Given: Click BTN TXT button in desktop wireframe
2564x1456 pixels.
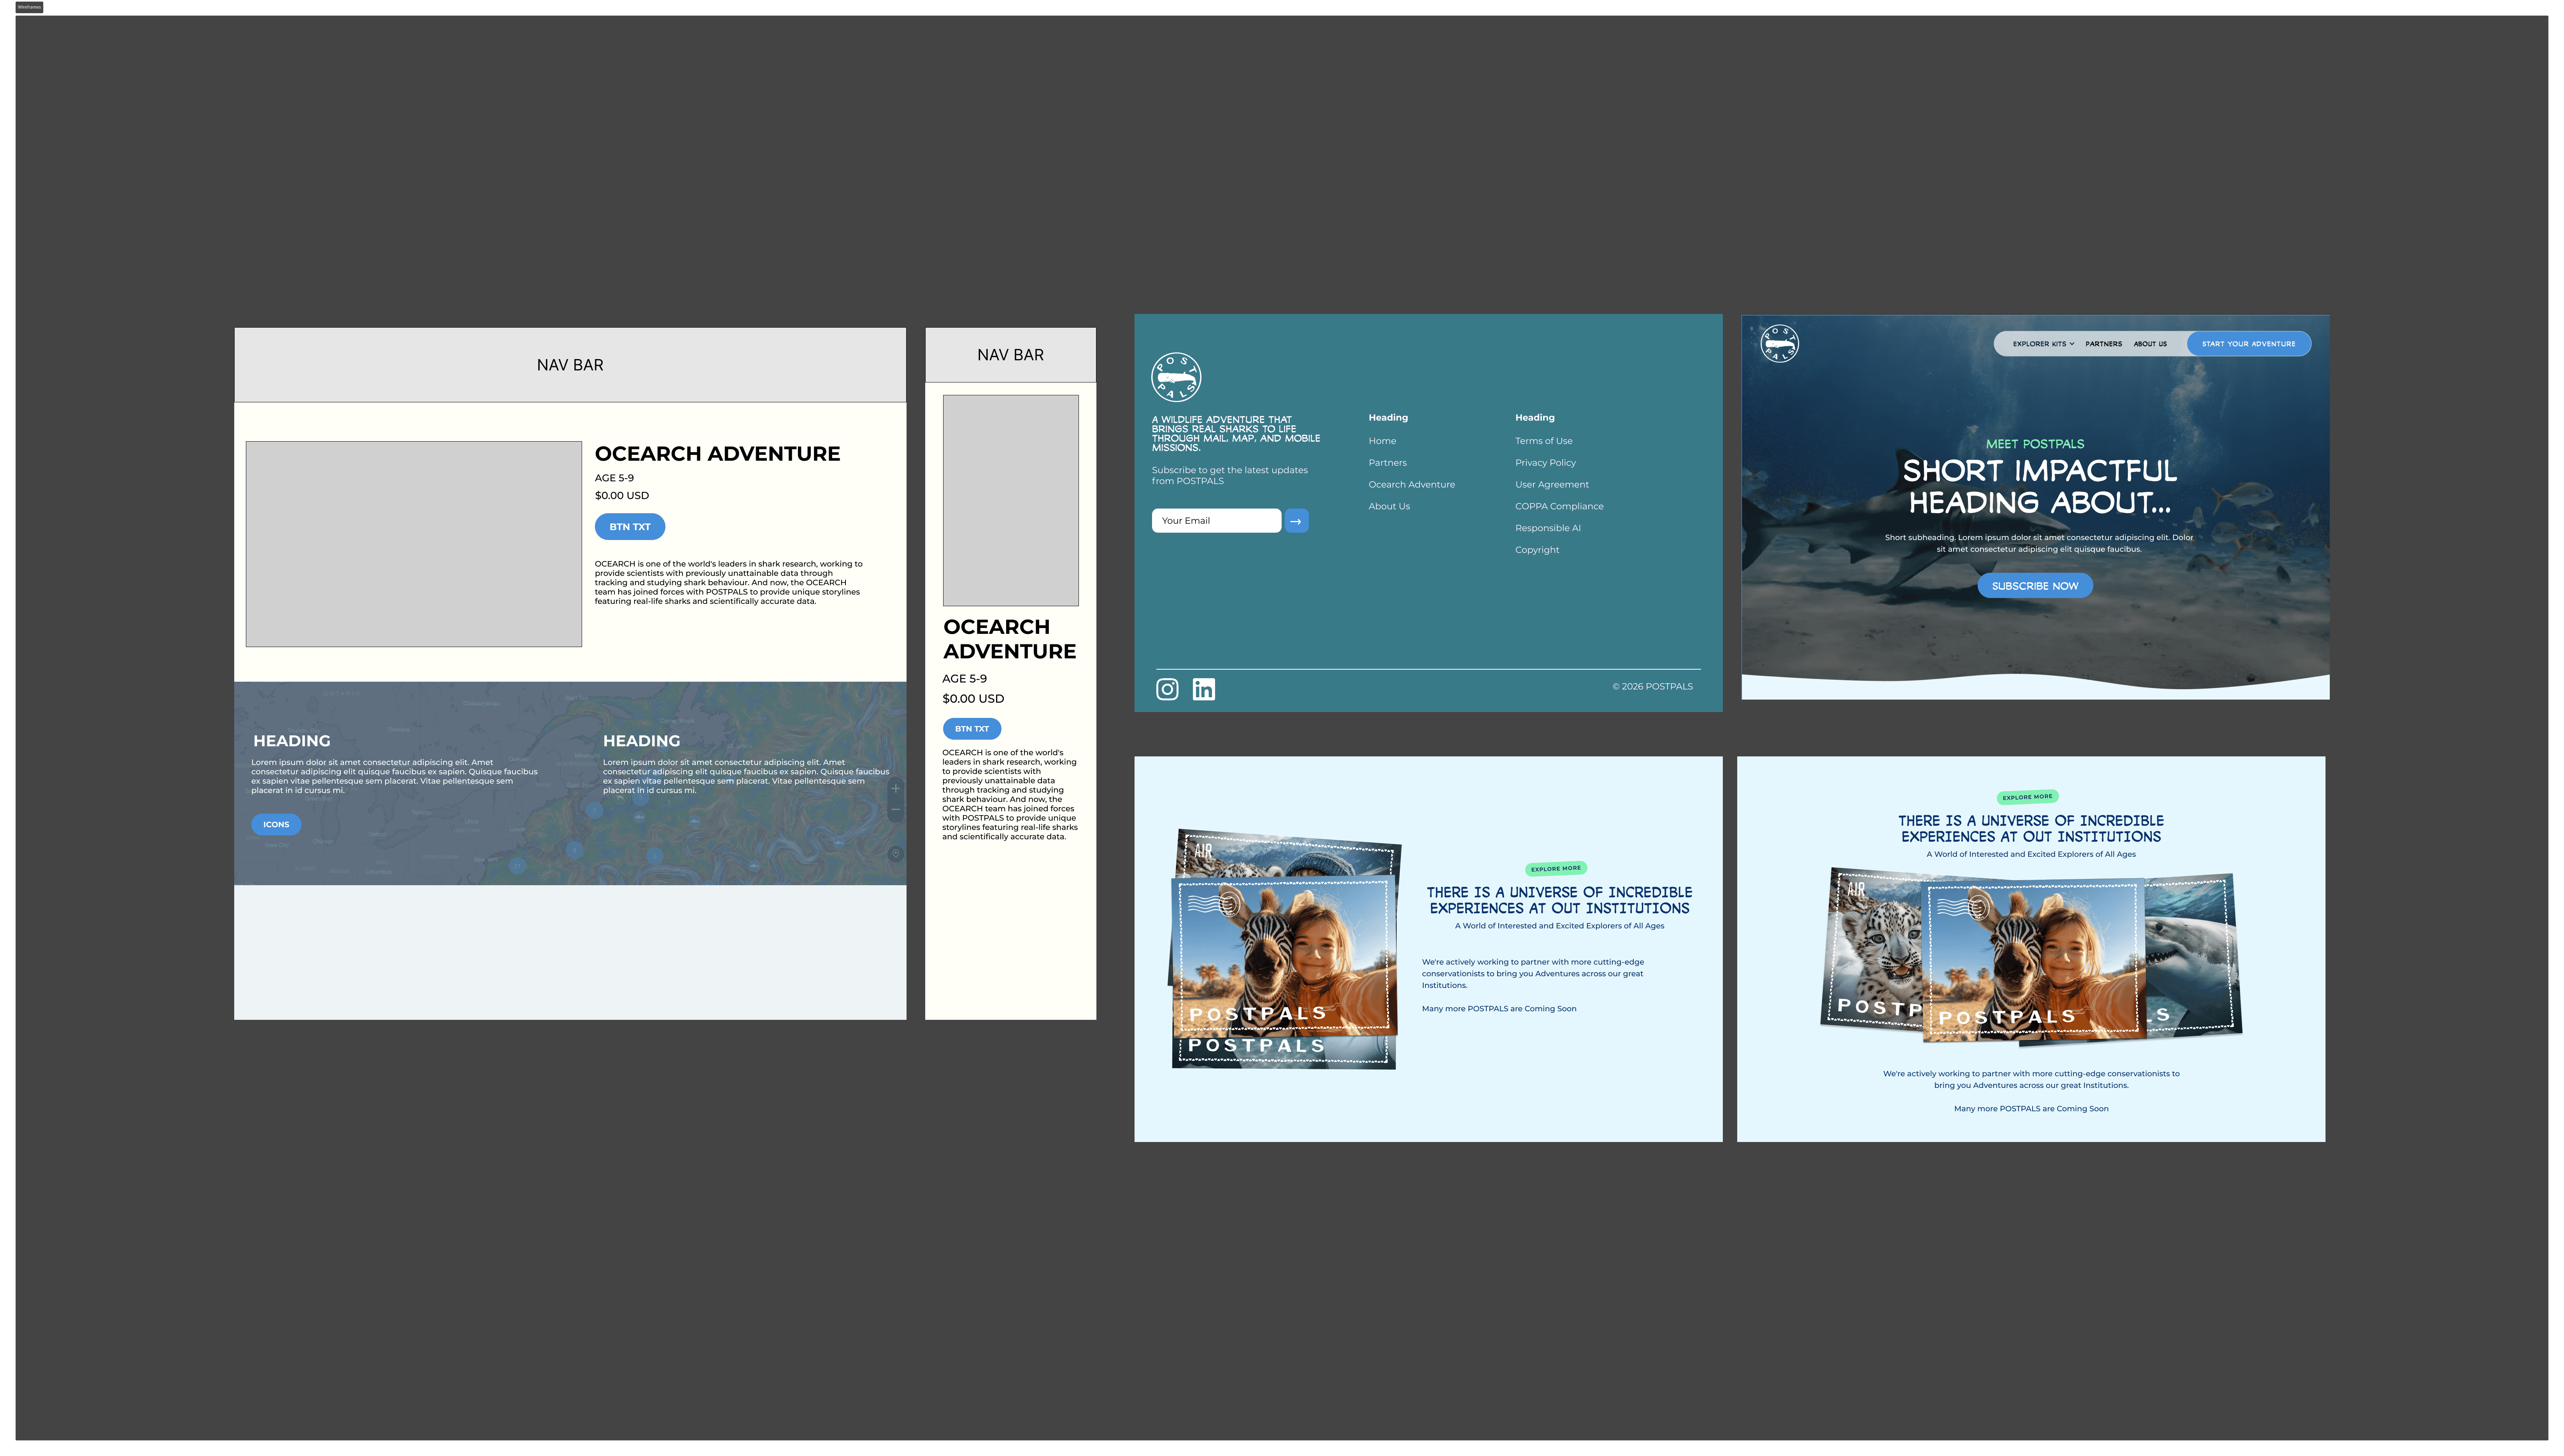Looking at the screenshot, I should (x=630, y=527).
